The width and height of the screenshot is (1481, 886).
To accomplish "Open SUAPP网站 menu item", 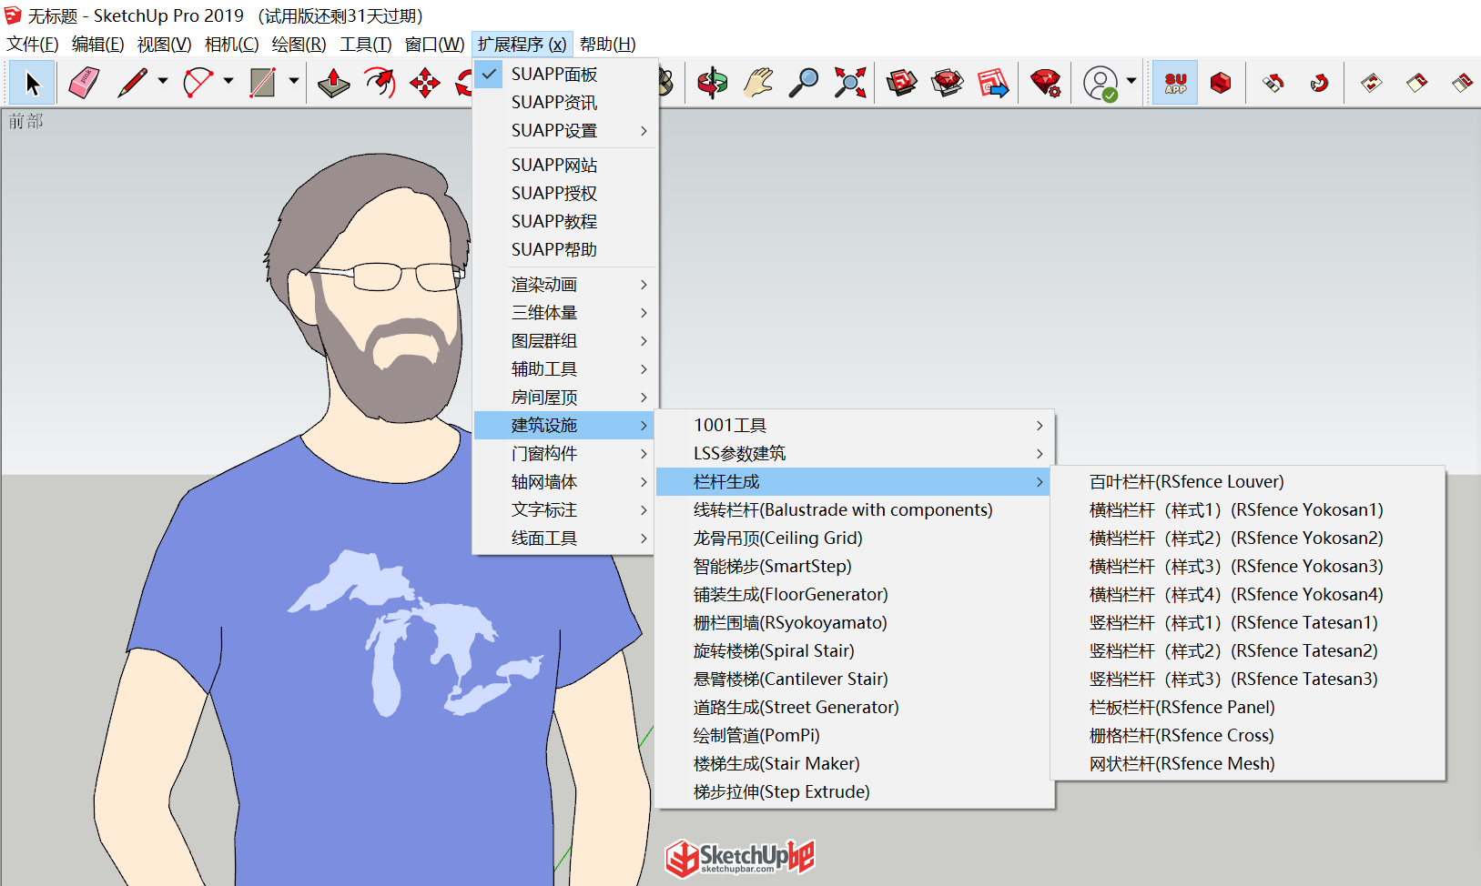I will pyautogui.click(x=565, y=165).
